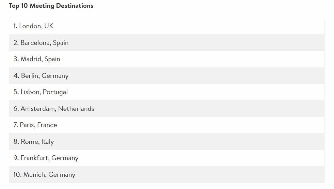Click the word Germany in the Frankfurt row

coord(65,158)
